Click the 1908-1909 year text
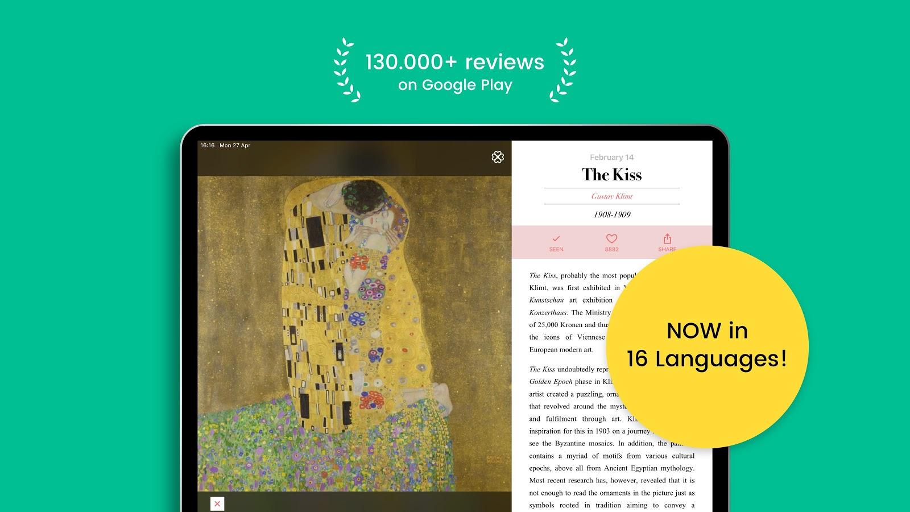The height and width of the screenshot is (512, 910). [x=612, y=214]
